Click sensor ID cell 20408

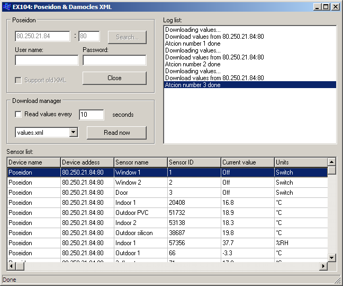[194, 203]
